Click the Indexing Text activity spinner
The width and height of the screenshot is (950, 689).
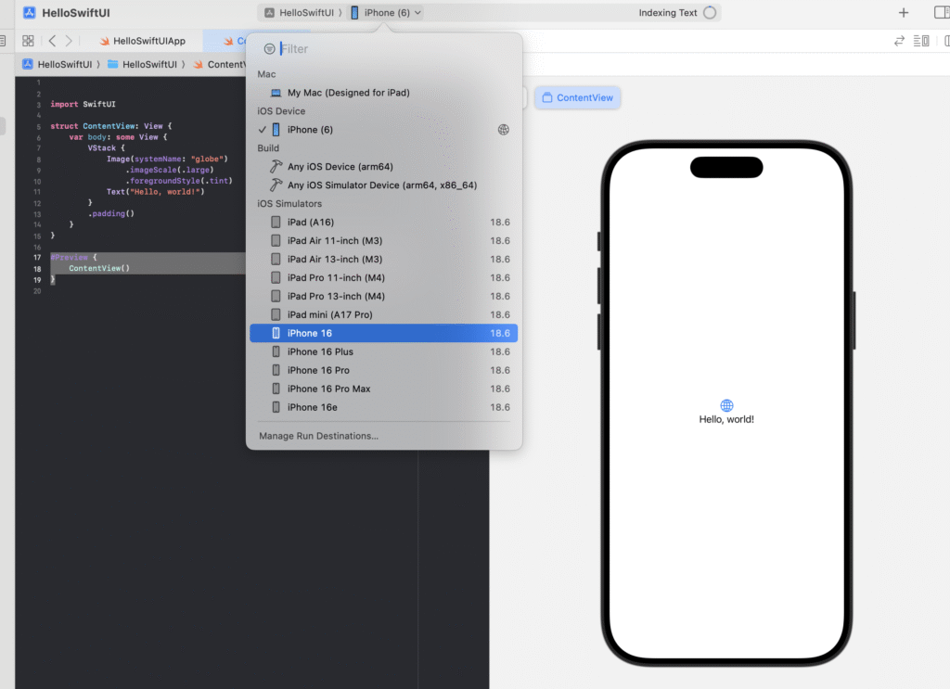(x=710, y=13)
